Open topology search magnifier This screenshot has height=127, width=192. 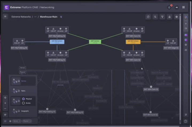click(155, 17)
